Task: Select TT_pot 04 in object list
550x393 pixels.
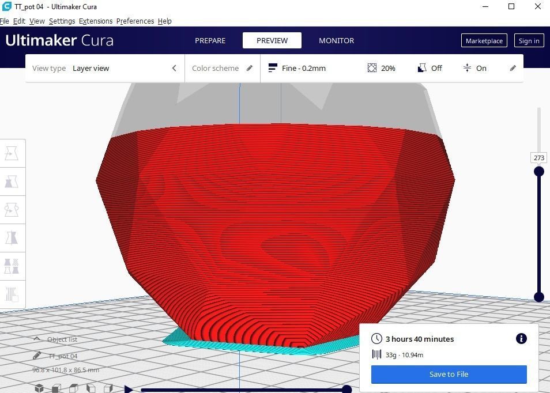Action: [x=62, y=356]
